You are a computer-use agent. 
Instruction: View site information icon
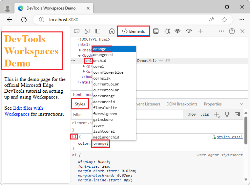pyautogui.click(x=42, y=20)
